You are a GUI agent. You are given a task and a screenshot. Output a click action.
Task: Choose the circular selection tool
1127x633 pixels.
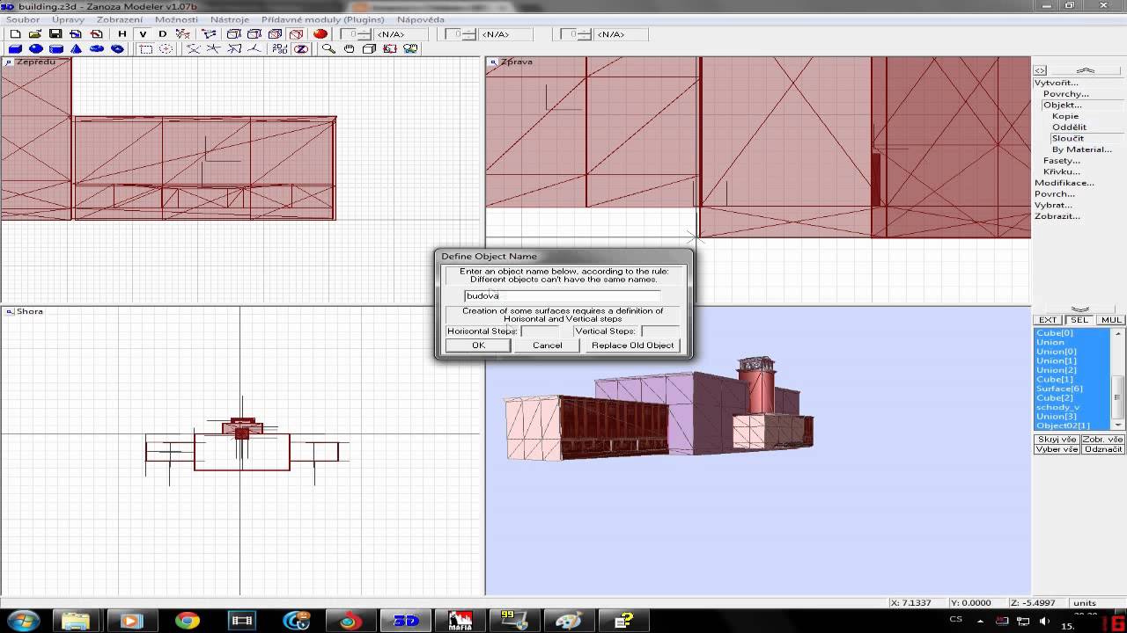[x=166, y=49]
